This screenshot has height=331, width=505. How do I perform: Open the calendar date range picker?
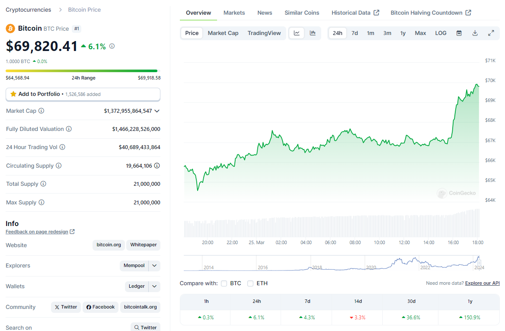point(459,33)
